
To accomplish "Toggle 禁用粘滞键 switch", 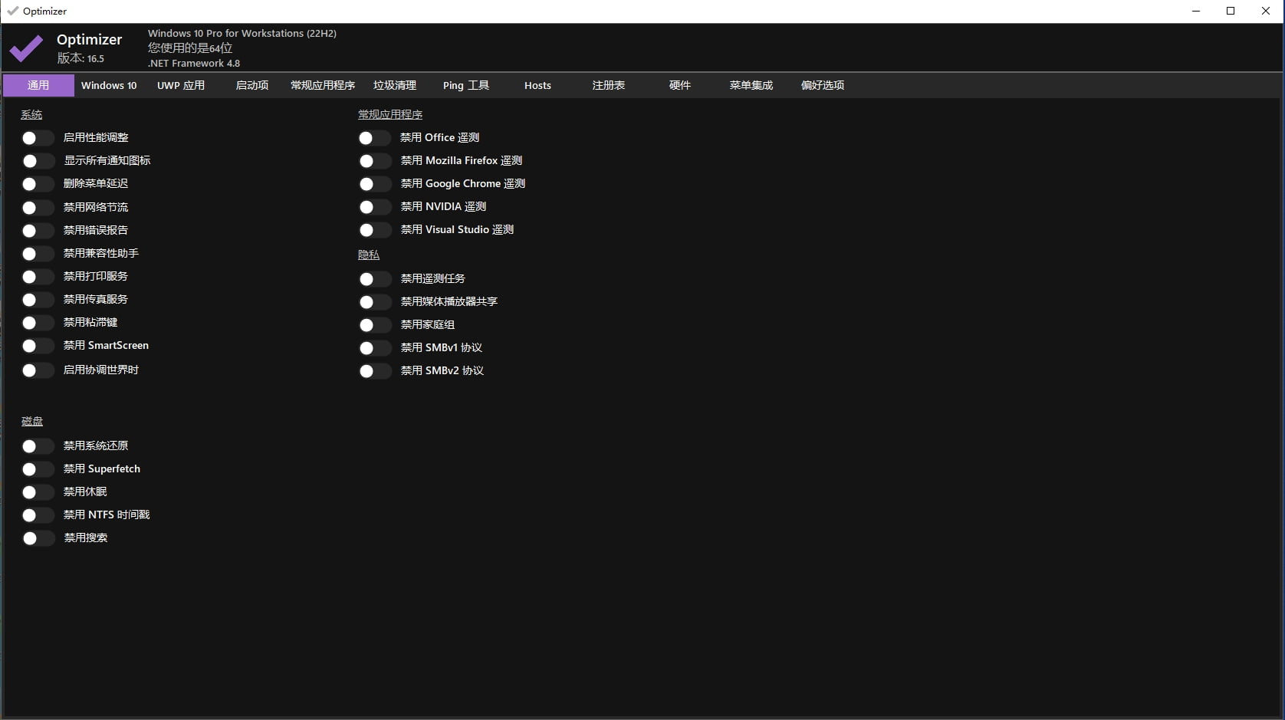I will coord(37,323).
